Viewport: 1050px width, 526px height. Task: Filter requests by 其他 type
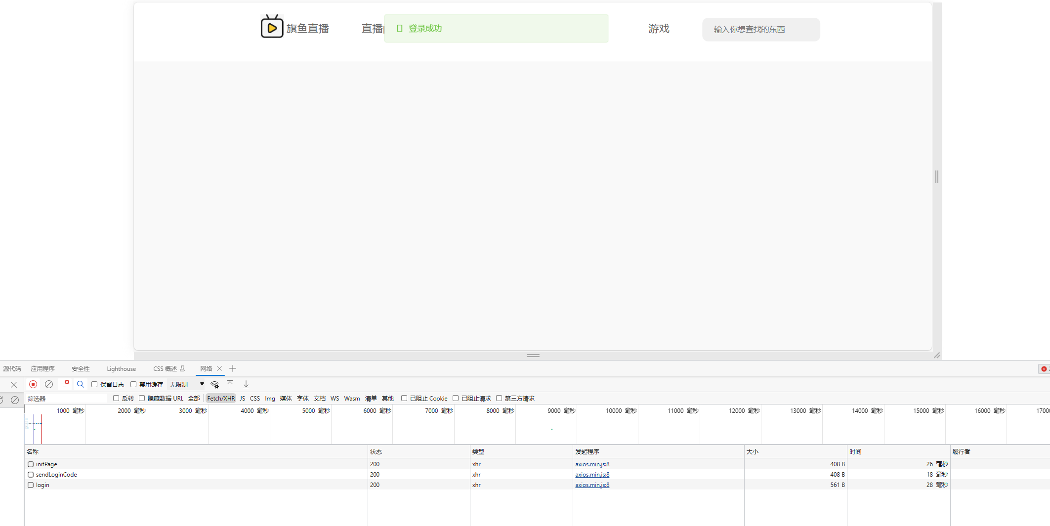[x=388, y=399]
